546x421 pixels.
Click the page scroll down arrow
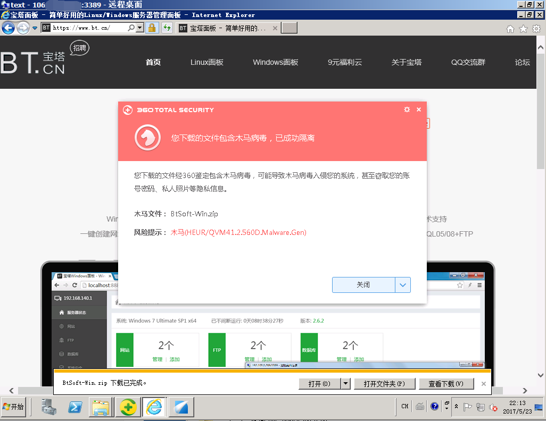pos(541,375)
